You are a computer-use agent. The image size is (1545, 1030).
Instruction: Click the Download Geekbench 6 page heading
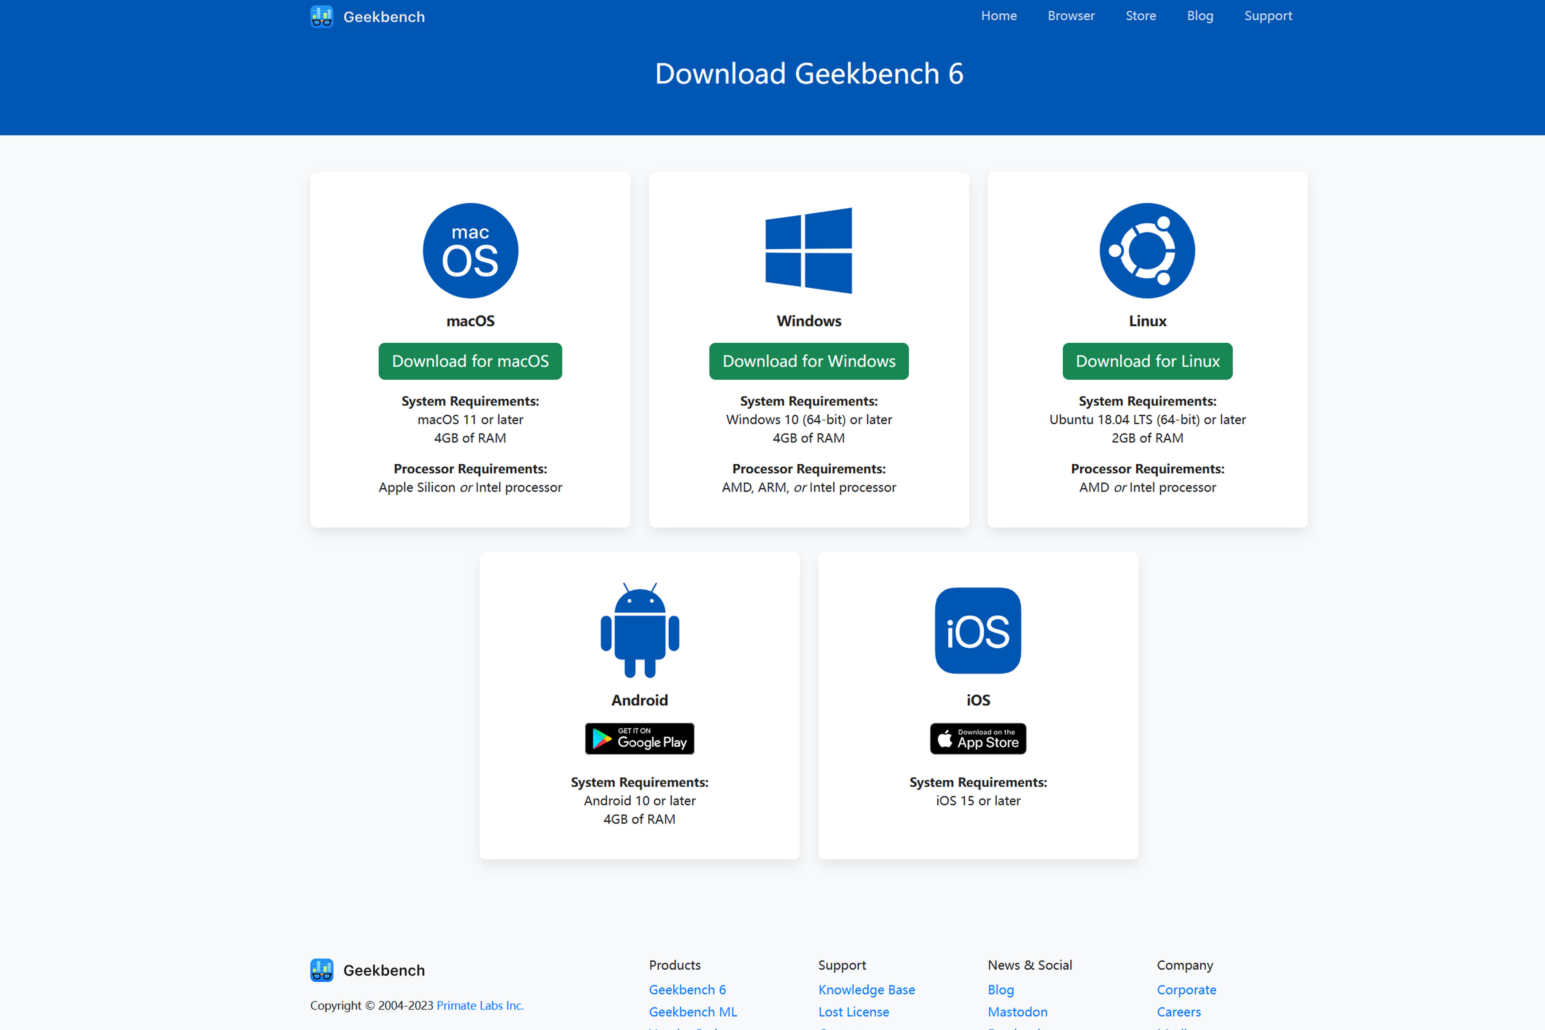(x=809, y=73)
